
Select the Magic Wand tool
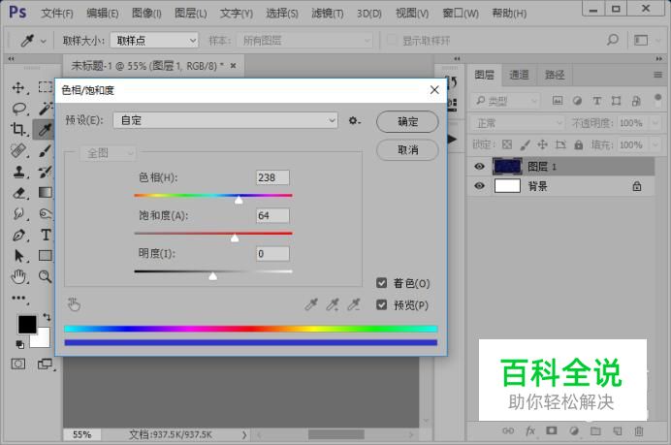tap(46, 109)
